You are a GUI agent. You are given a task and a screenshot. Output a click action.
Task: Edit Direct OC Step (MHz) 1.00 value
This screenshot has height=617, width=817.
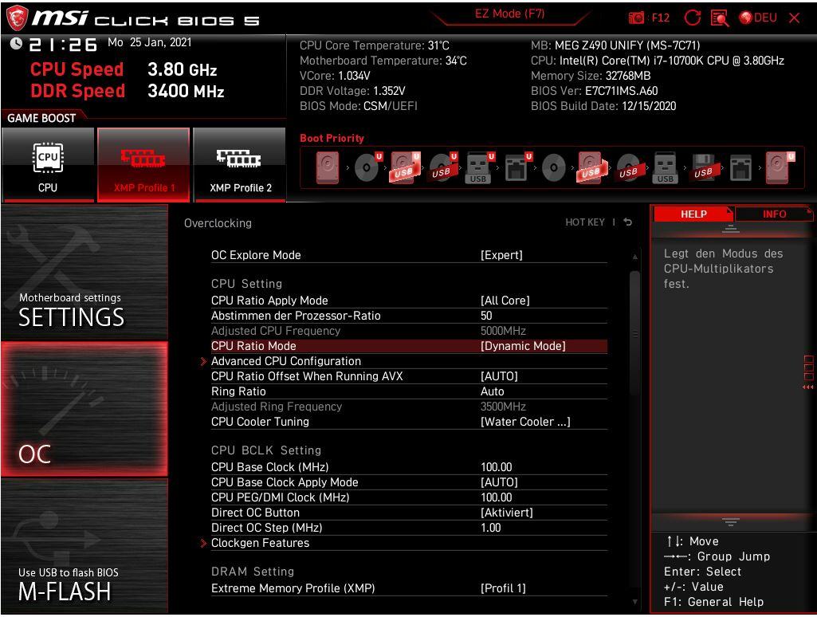(x=490, y=528)
